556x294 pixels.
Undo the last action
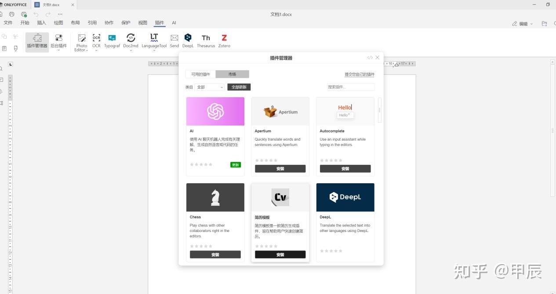pos(36,14)
